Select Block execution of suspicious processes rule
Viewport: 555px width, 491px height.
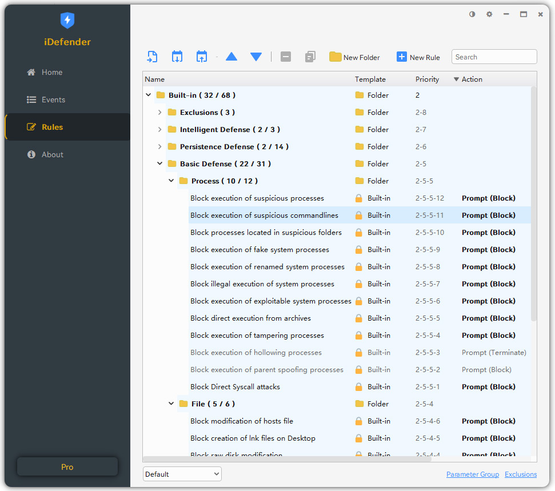pos(257,198)
